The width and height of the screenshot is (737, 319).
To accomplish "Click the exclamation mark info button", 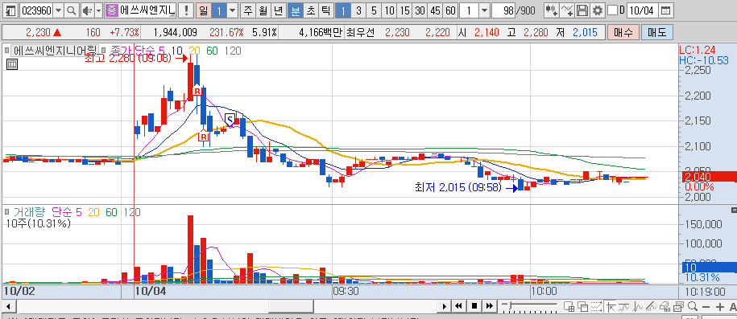I will coord(187,10).
